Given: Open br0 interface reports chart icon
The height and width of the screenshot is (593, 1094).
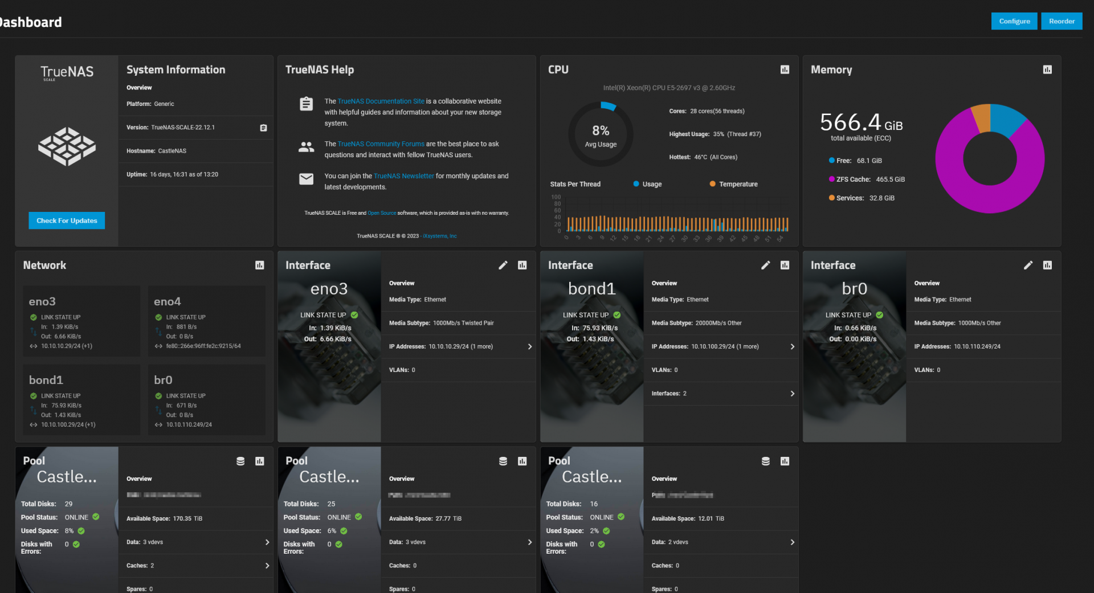Looking at the screenshot, I should (1048, 265).
